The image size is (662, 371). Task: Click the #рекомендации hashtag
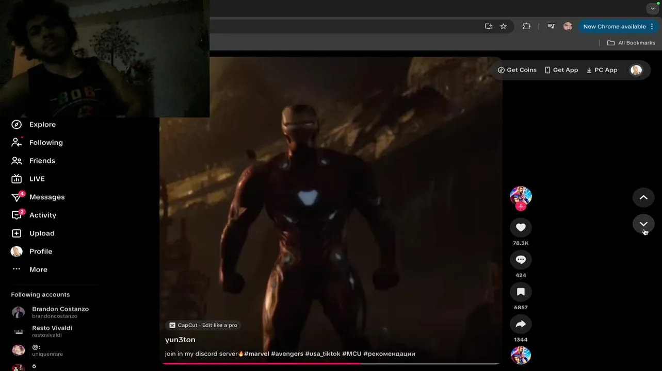[389, 354]
